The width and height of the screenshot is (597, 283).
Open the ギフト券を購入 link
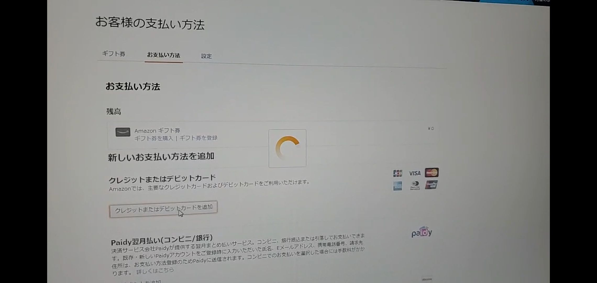coord(154,138)
